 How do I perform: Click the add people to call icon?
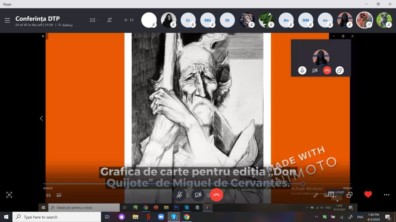coord(110,20)
